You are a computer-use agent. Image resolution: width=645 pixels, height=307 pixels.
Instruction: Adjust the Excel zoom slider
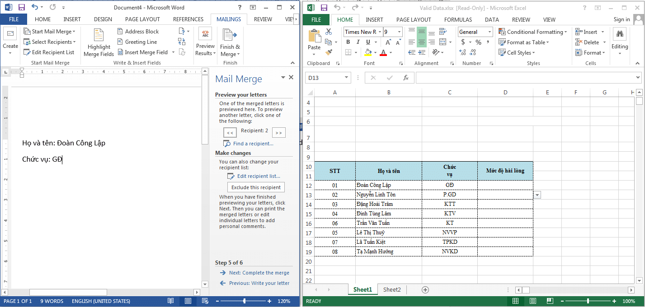pos(588,301)
